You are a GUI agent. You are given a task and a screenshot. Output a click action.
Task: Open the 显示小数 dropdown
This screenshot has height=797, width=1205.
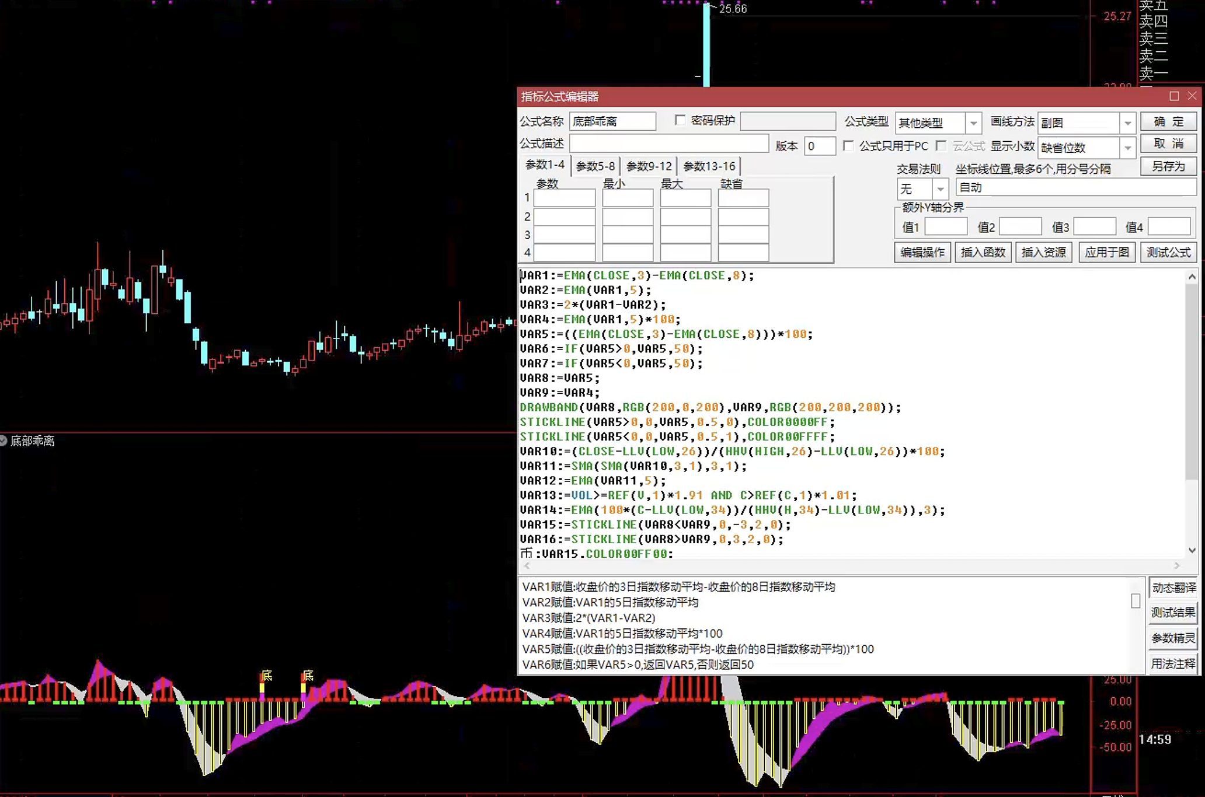pos(1127,148)
